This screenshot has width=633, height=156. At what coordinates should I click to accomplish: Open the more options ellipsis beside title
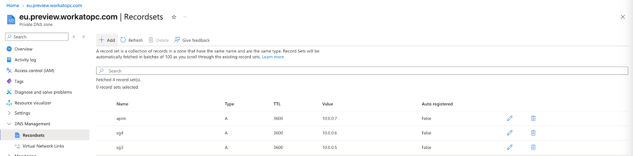click(x=184, y=17)
